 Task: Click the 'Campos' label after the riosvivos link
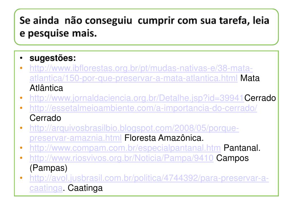(233, 158)
